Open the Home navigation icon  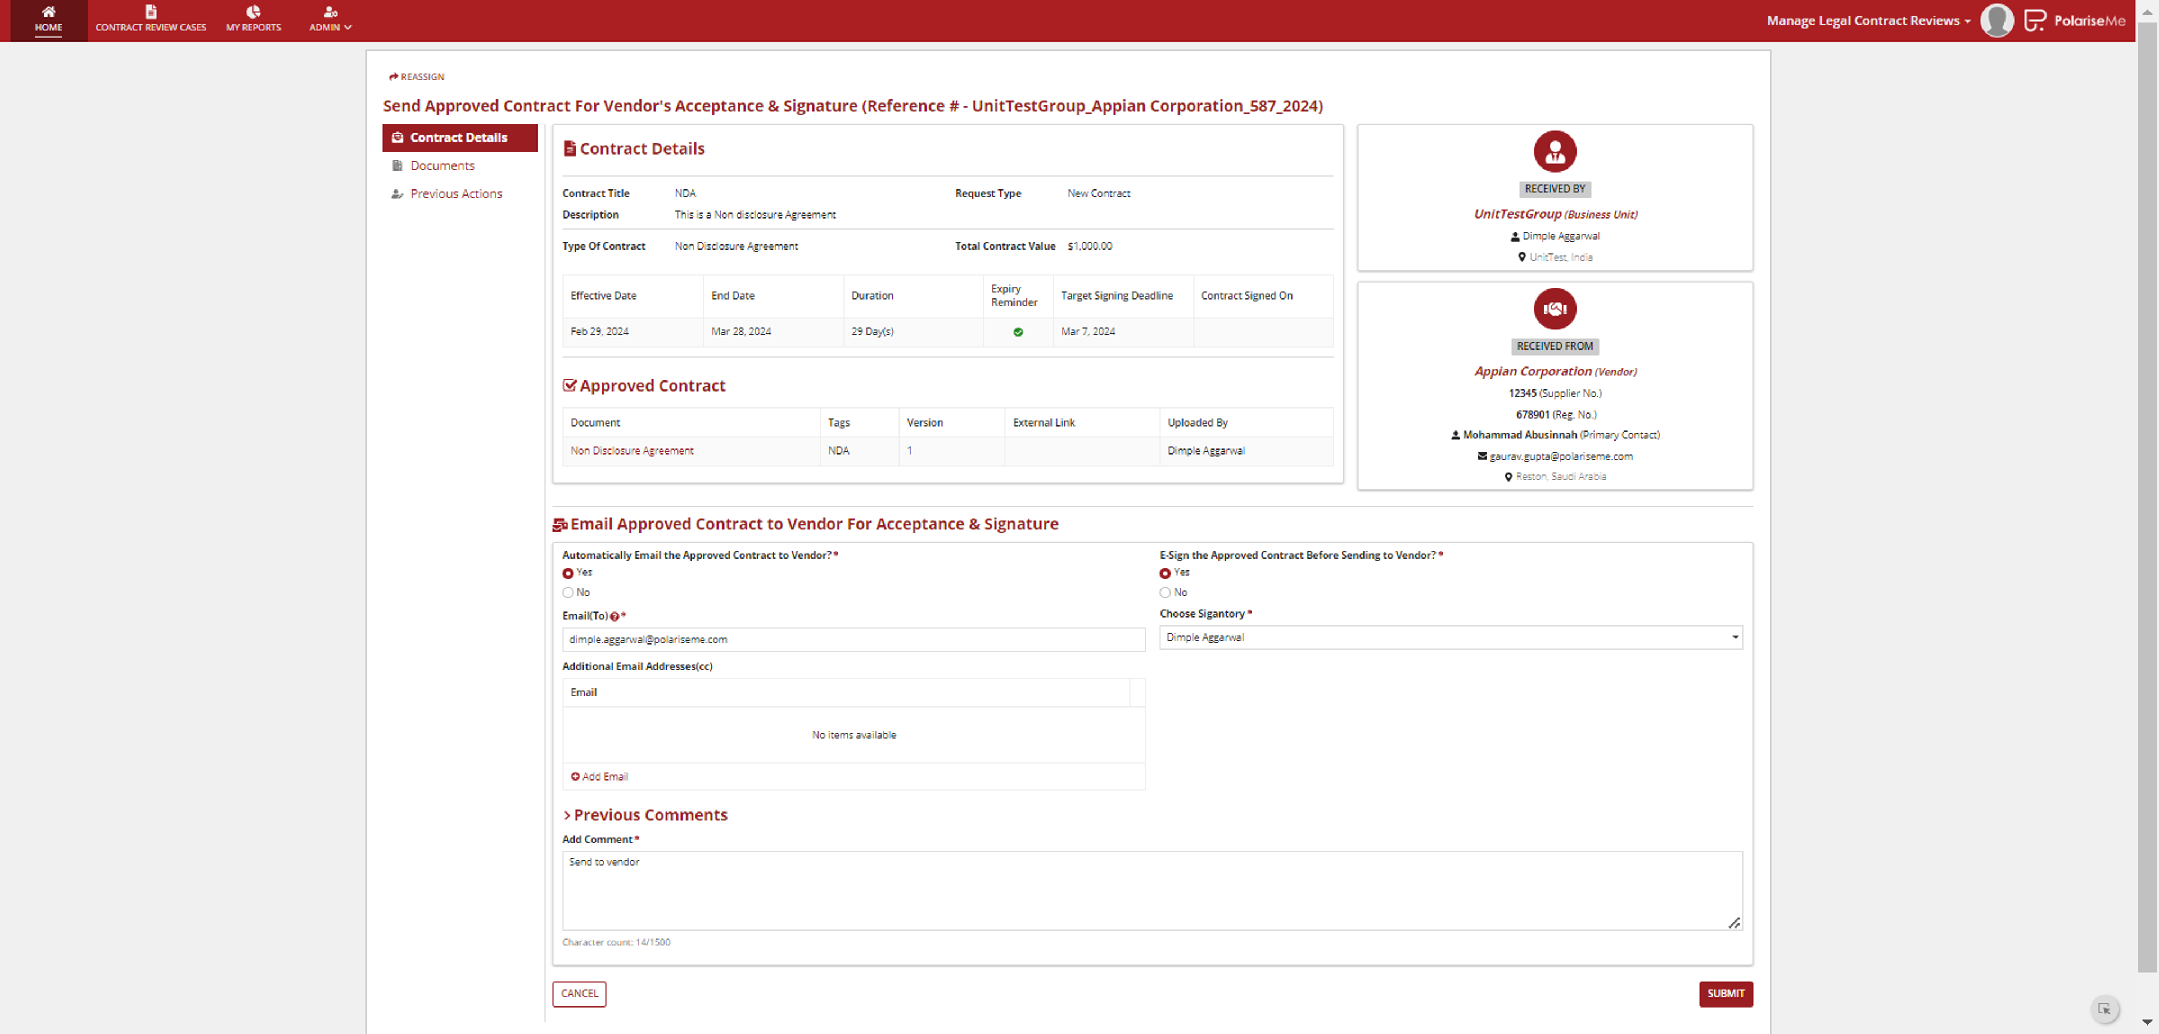(48, 12)
